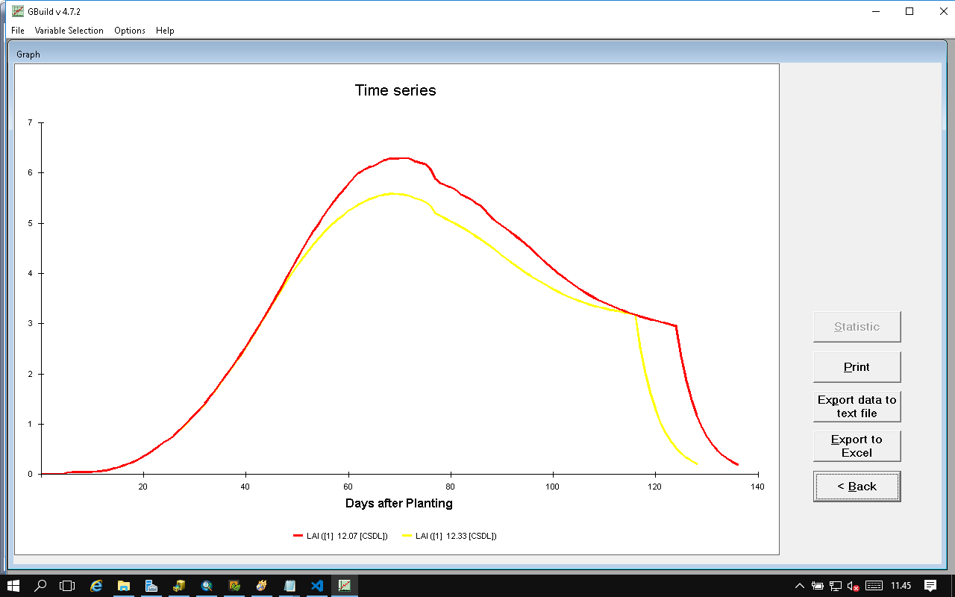Open the Notepad taskbar icon

click(289, 586)
